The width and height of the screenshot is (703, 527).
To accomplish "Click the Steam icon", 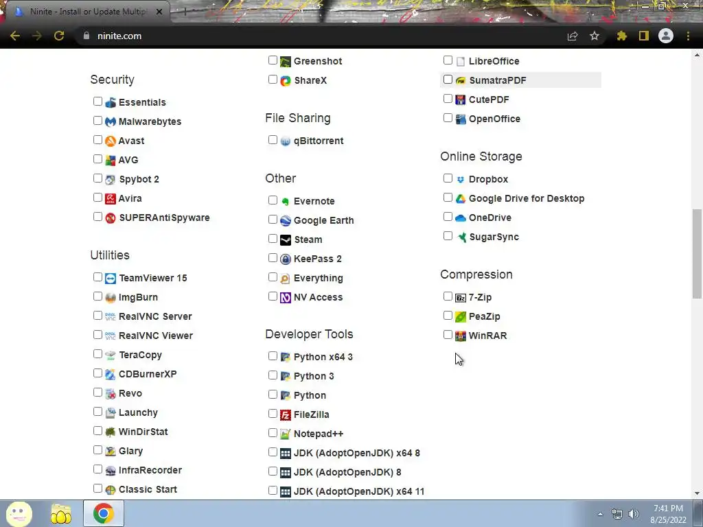I will pyautogui.click(x=286, y=239).
